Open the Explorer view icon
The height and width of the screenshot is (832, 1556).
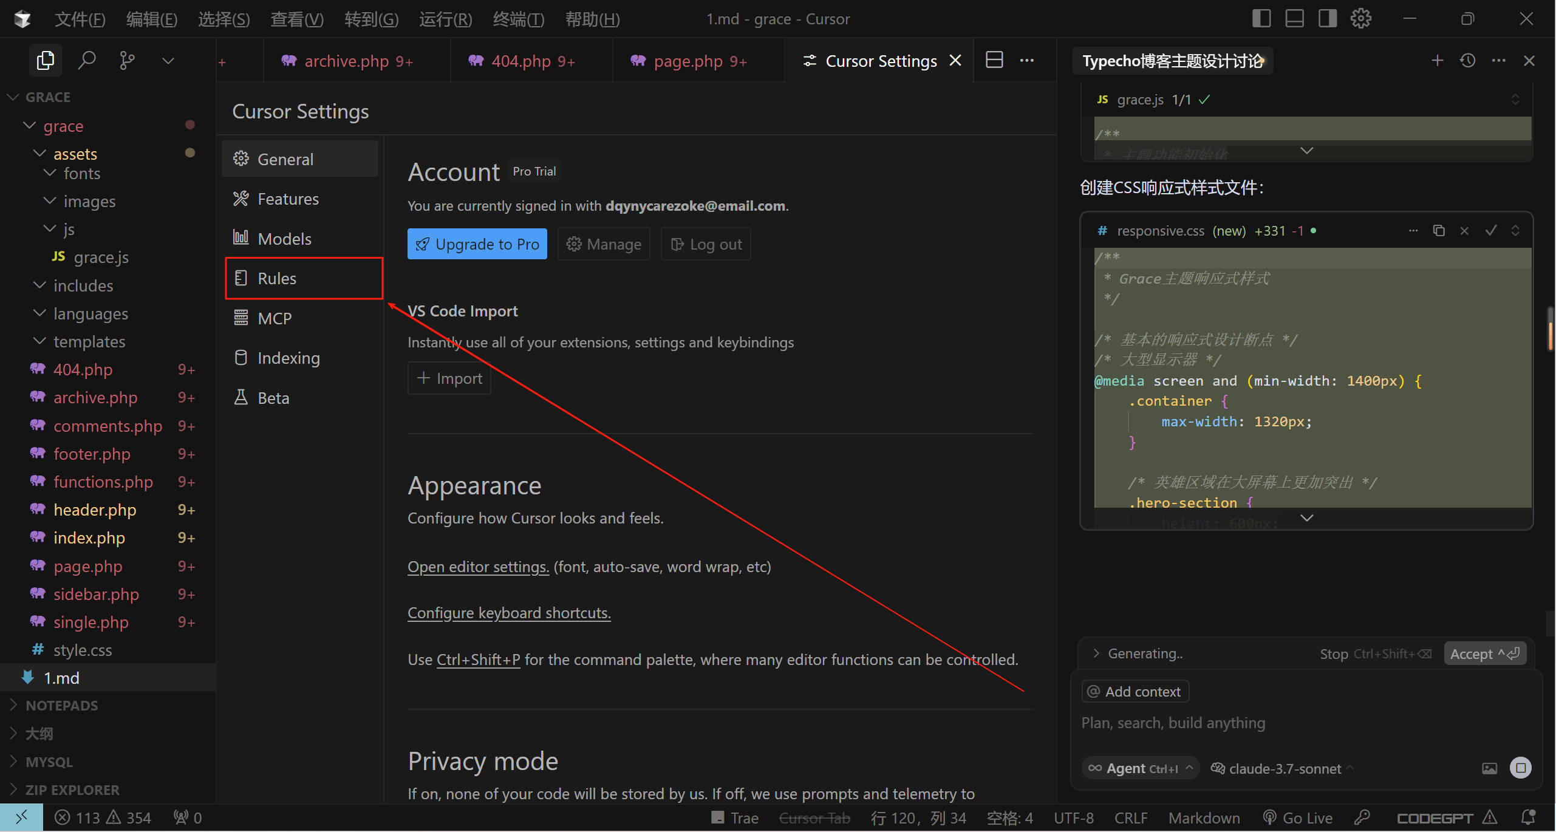coord(46,60)
